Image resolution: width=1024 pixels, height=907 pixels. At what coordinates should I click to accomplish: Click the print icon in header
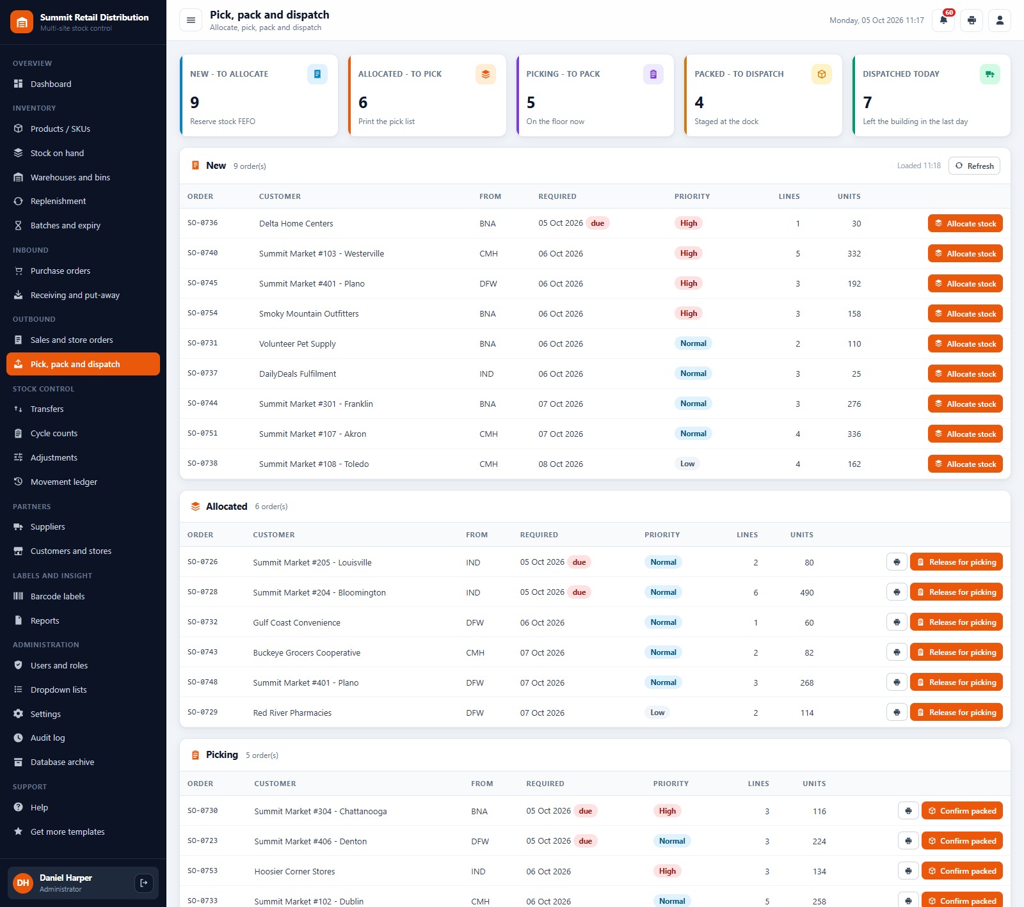[972, 20]
